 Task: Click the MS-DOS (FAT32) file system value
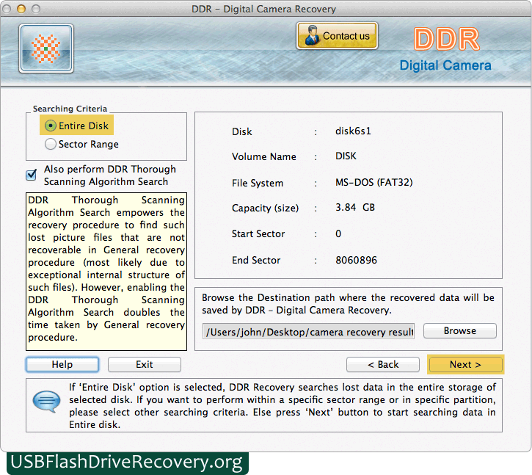(x=374, y=183)
